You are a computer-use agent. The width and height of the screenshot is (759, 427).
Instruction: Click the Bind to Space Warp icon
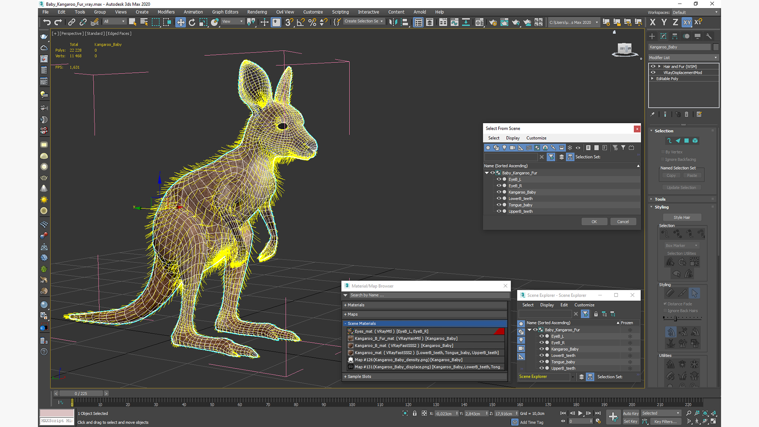click(94, 22)
